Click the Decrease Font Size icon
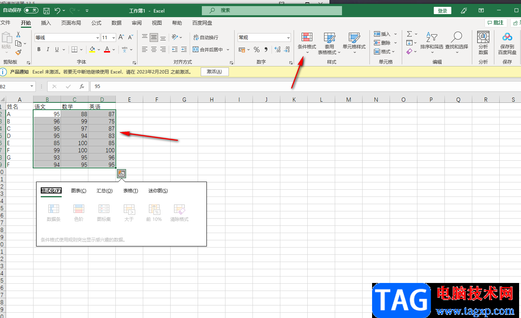This screenshot has height=318, width=521. (x=130, y=37)
